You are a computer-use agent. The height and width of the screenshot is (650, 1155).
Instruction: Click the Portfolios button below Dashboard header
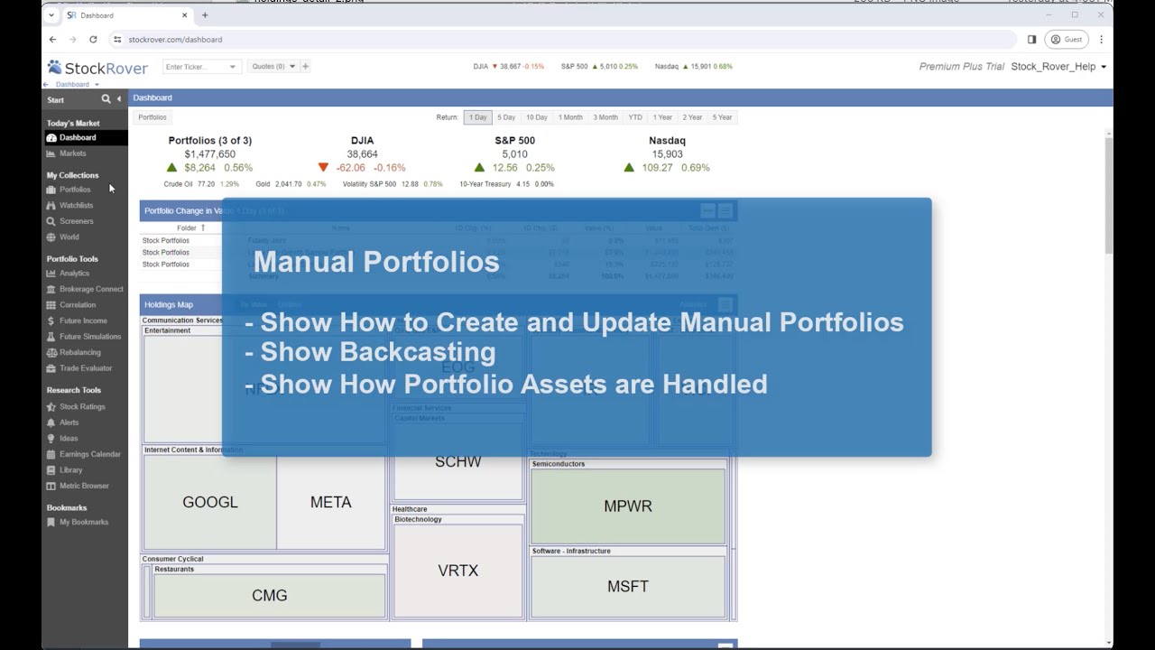point(152,117)
